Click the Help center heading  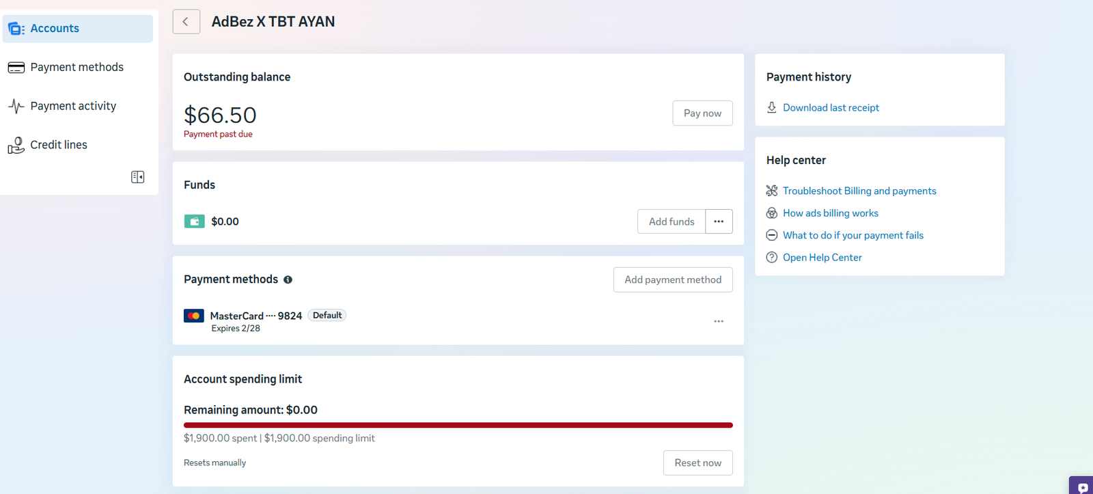point(796,161)
